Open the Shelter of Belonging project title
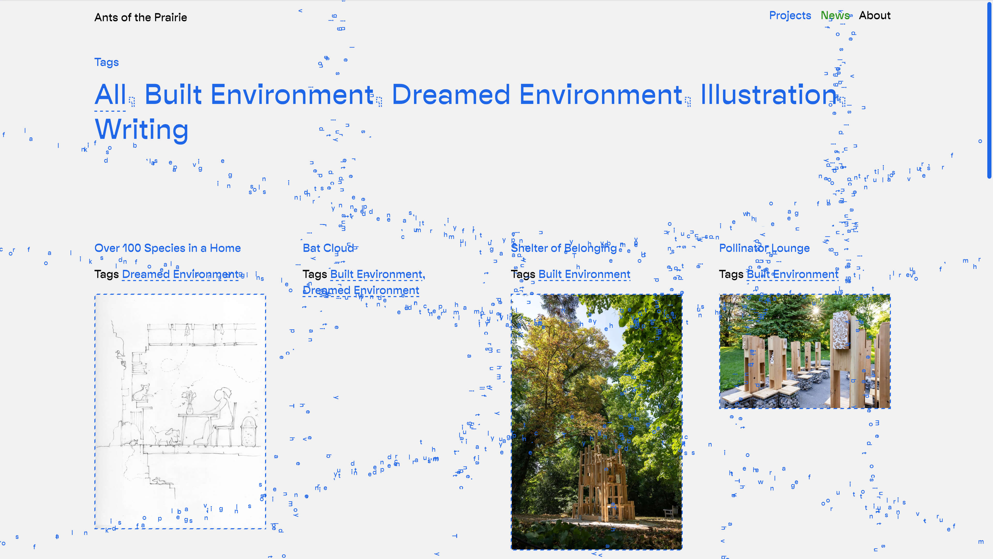Screen dimensions: 993x559 (x=563, y=248)
